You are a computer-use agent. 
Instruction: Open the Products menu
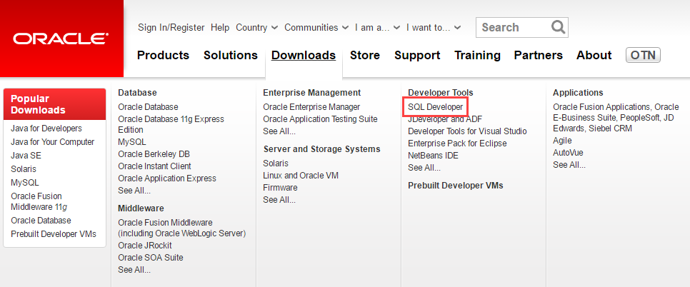(164, 55)
